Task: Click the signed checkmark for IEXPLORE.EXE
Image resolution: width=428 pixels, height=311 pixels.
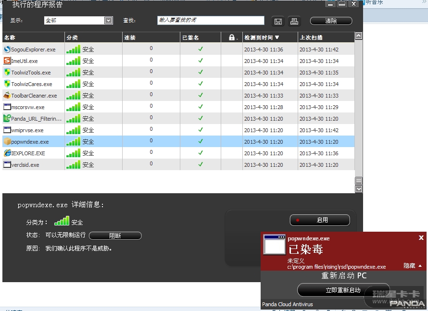Action: click(x=201, y=153)
